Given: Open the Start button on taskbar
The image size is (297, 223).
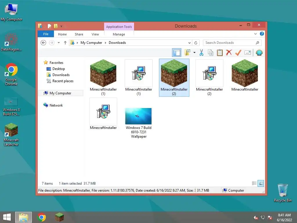Looking at the screenshot, I should point(7,217).
